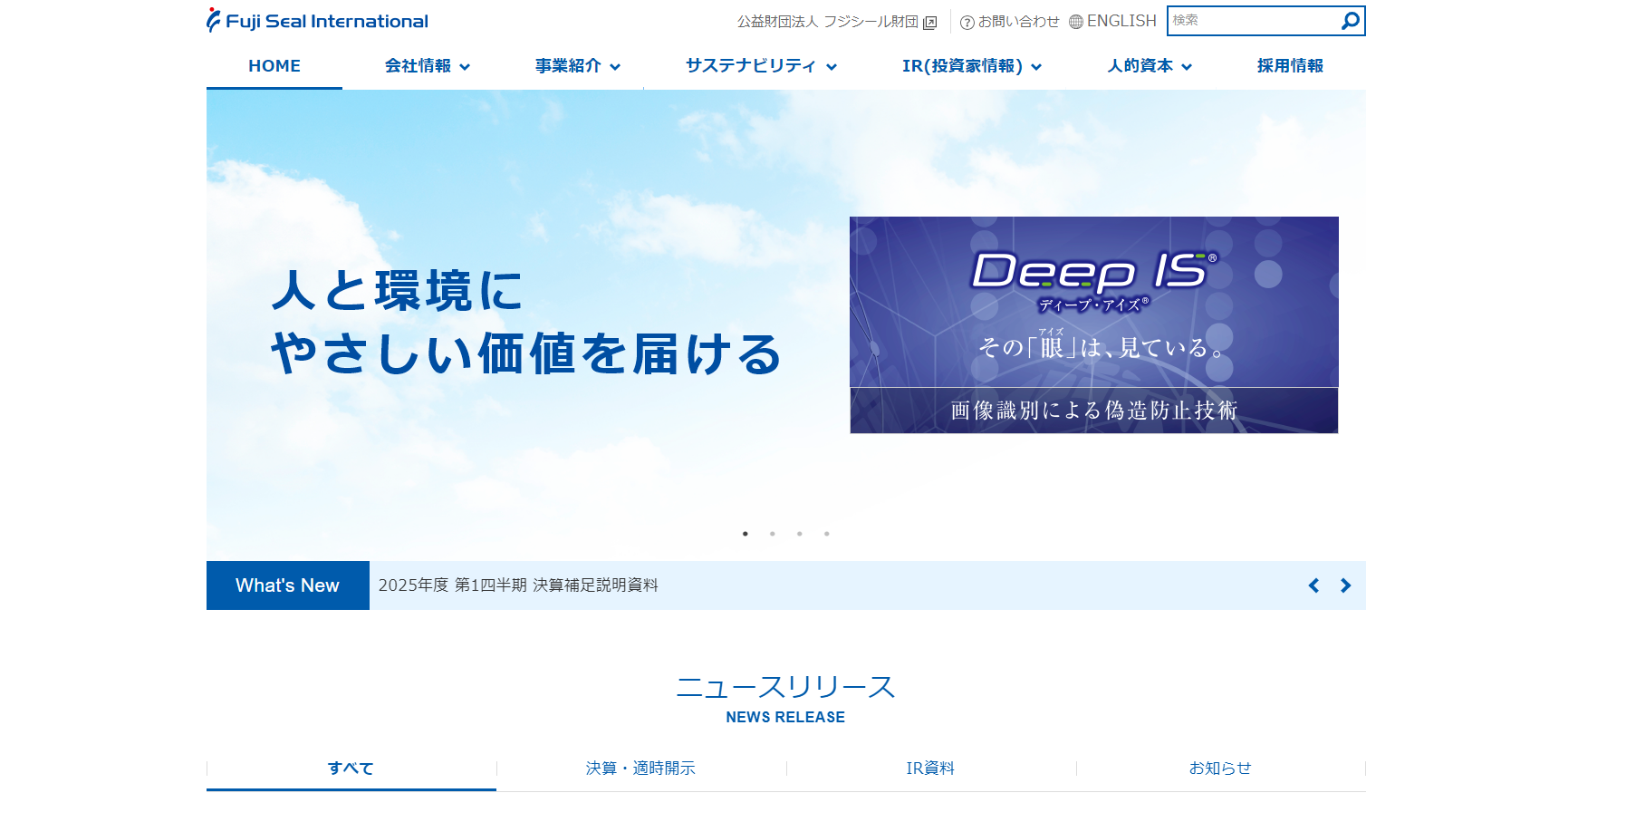Select the second carousel slide dot
The height and width of the screenshot is (822, 1626).
pos(773,534)
